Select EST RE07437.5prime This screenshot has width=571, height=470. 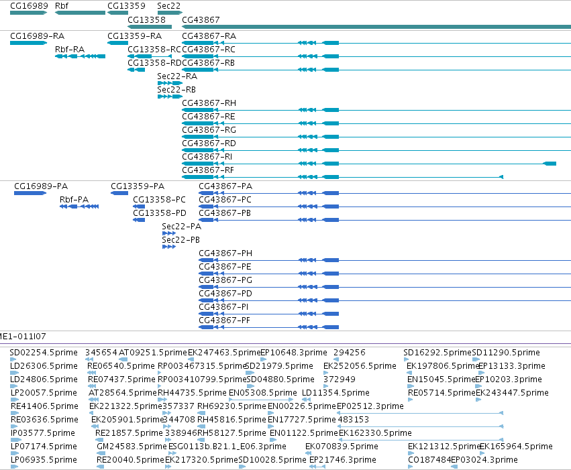click(122, 379)
